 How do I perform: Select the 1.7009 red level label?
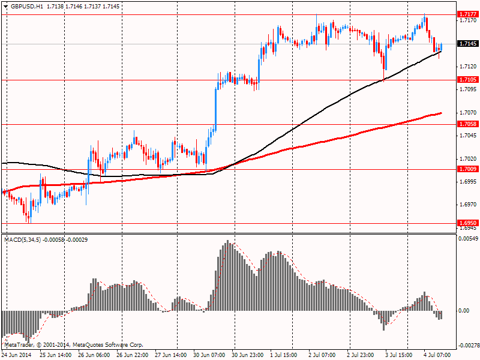tap(467, 169)
